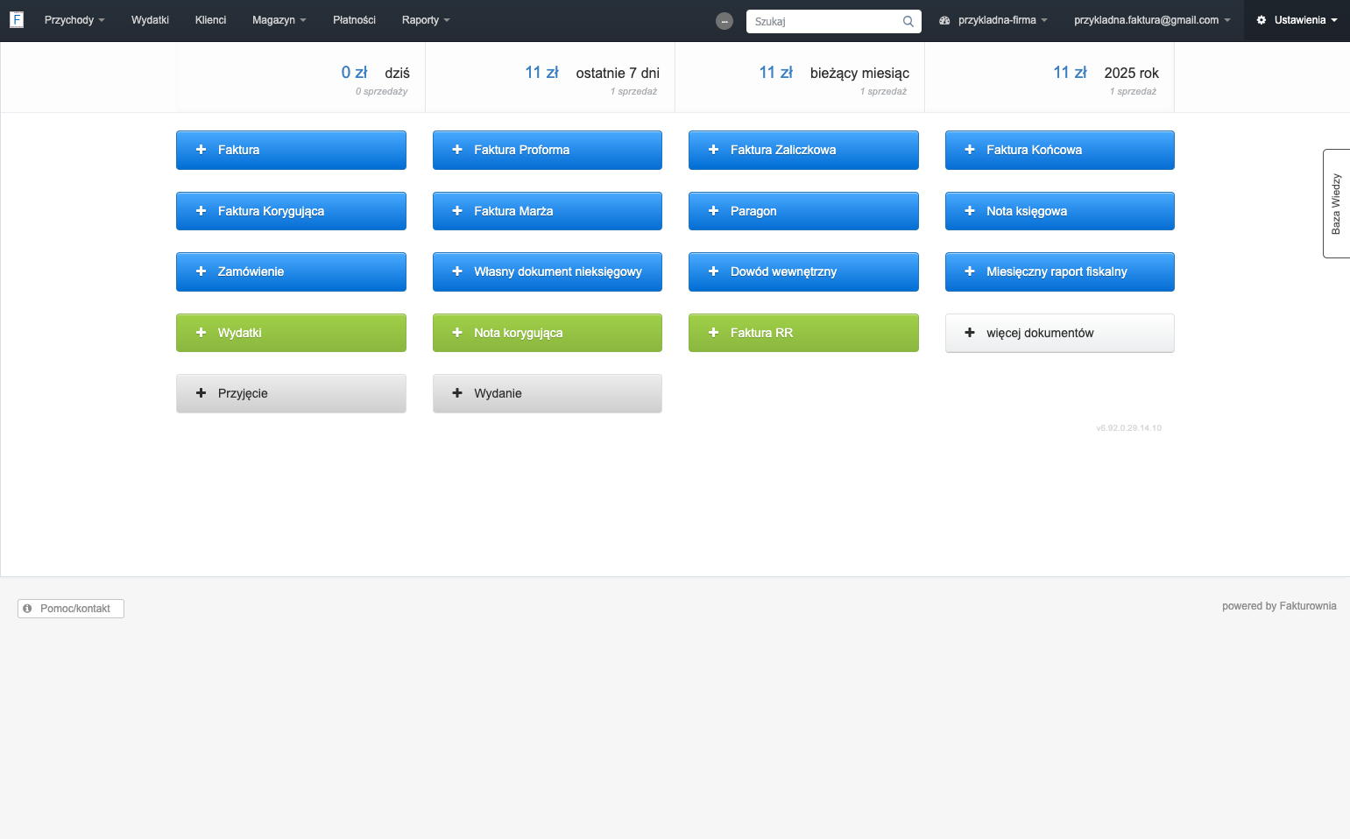The width and height of the screenshot is (1350, 839).
Task: Expand the user email dropdown
Action: [x=1152, y=20]
